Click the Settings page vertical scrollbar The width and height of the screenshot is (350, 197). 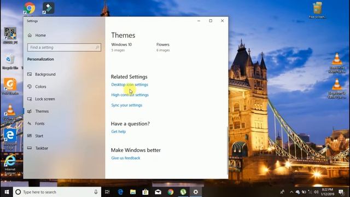tap(227, 151)
